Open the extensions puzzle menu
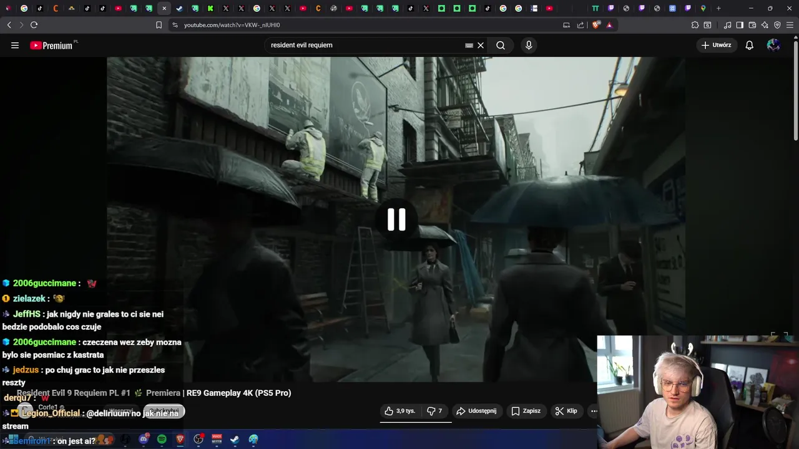 point(695,25)
